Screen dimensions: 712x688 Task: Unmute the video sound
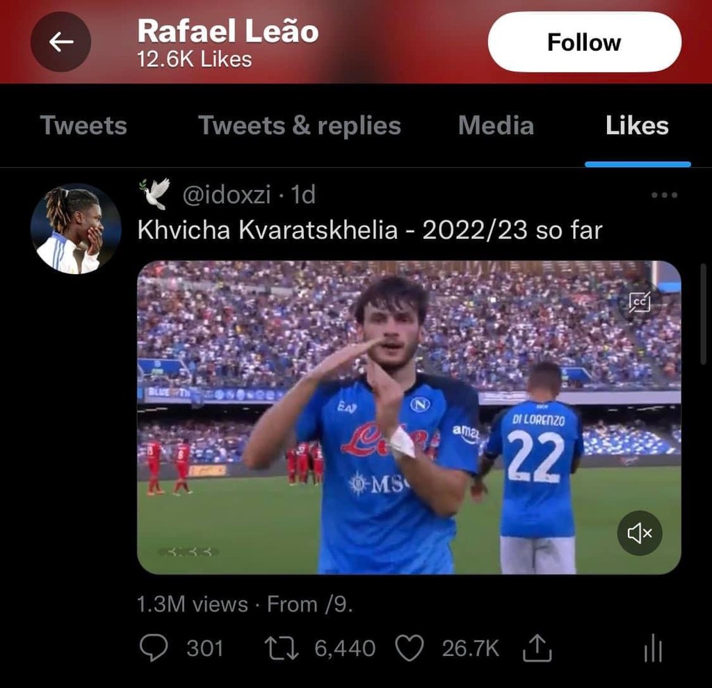point(638,533)
